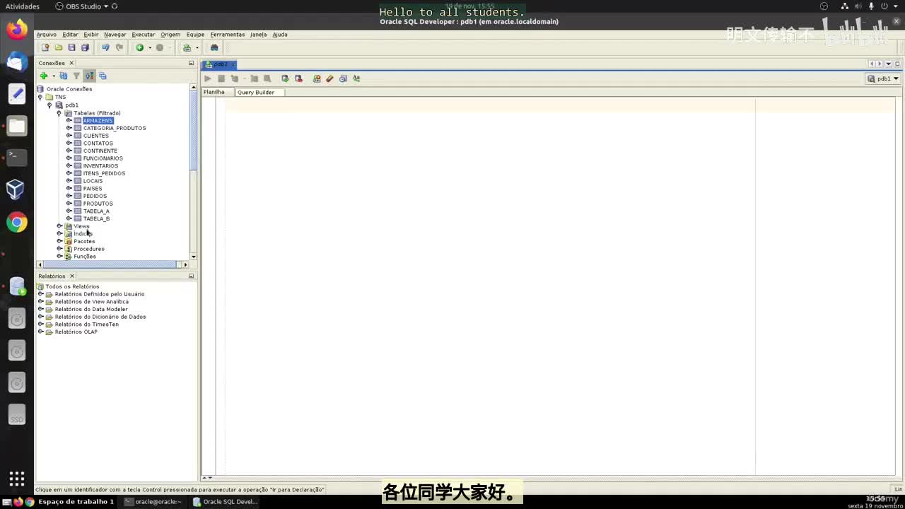Open the Editar menu
905x509 pixels.
70,35
